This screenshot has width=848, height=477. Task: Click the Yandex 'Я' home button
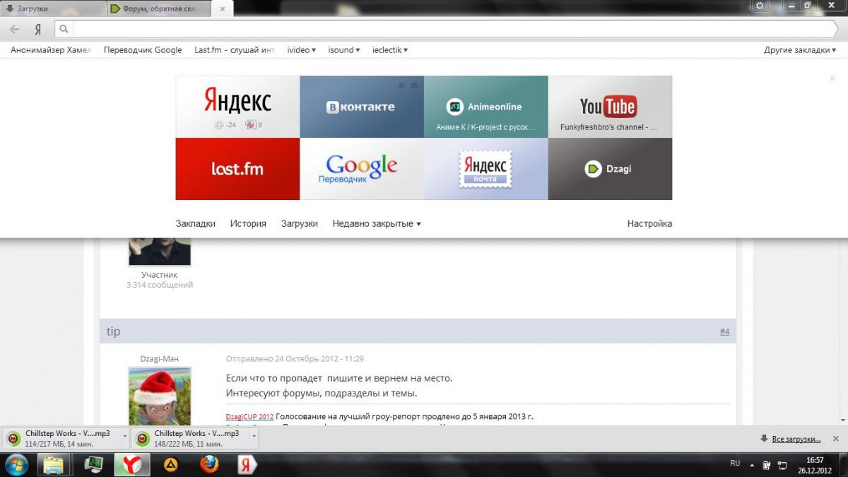(37, 30)
